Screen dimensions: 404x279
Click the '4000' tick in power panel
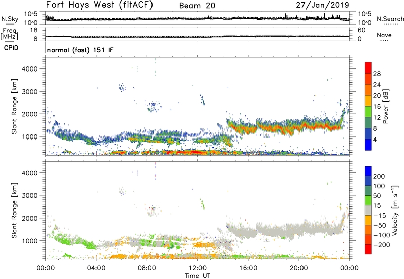tap(30, 69)
